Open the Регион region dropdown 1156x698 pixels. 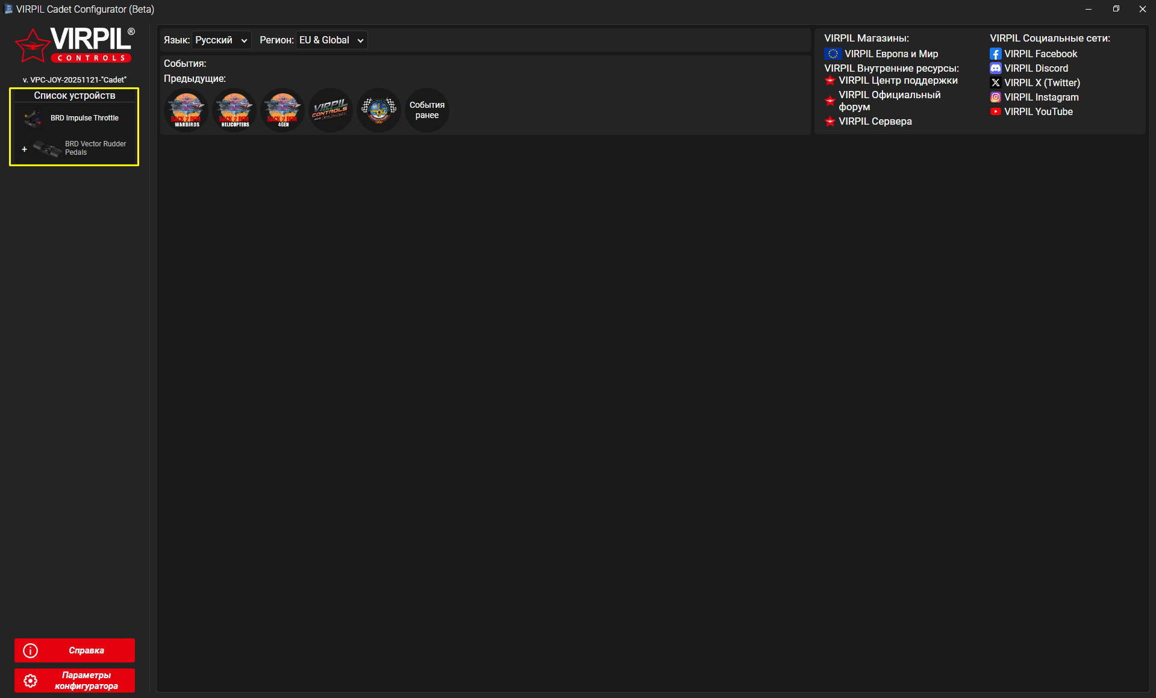pos(331,40)
